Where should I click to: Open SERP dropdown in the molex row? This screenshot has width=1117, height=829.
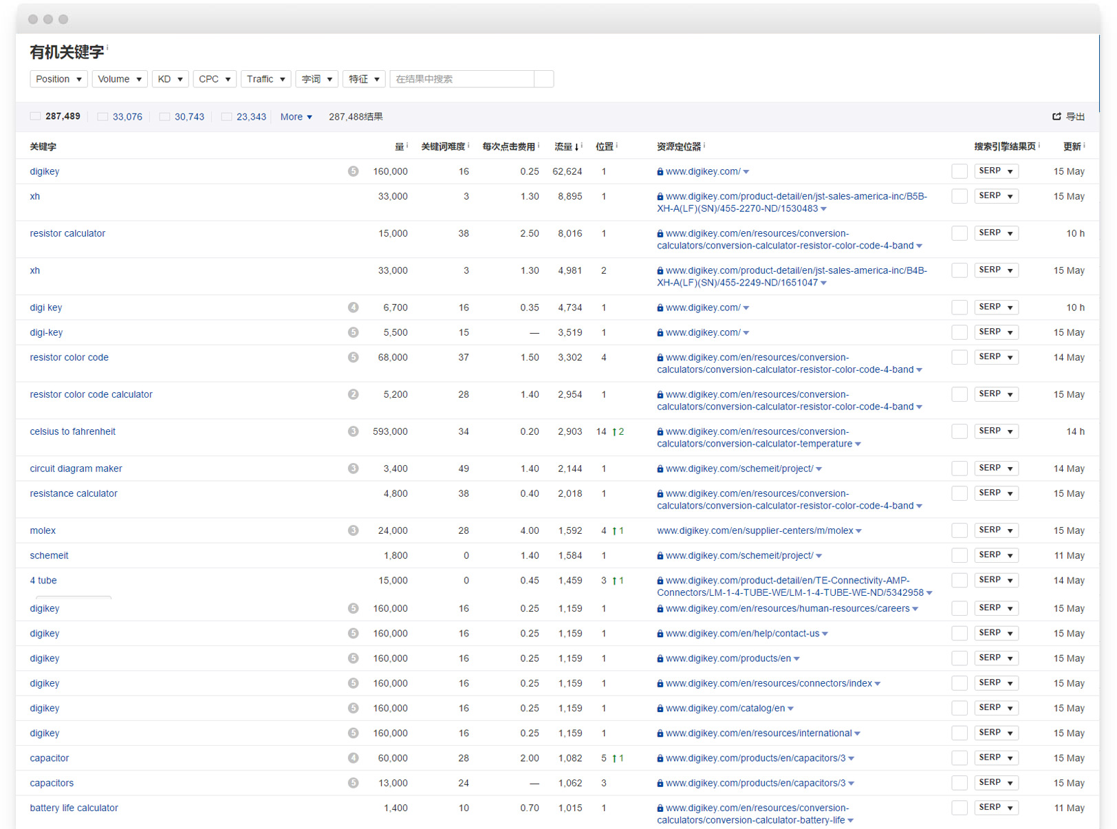[996, 530]
